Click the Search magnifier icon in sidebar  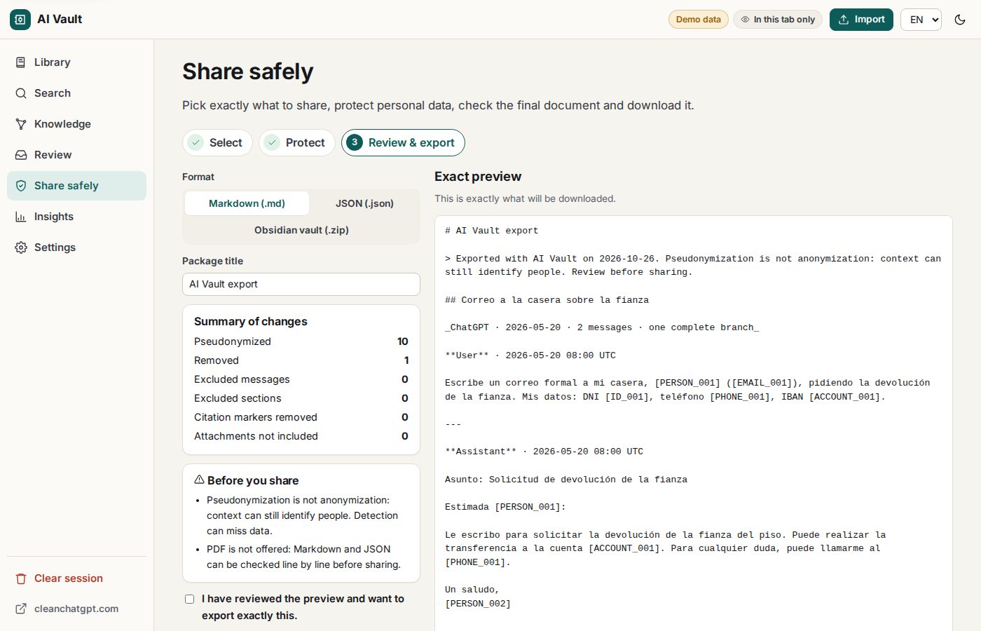click(x=21, y=93)
